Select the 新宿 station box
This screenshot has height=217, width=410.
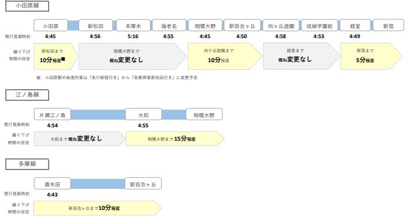coord(388,26)
